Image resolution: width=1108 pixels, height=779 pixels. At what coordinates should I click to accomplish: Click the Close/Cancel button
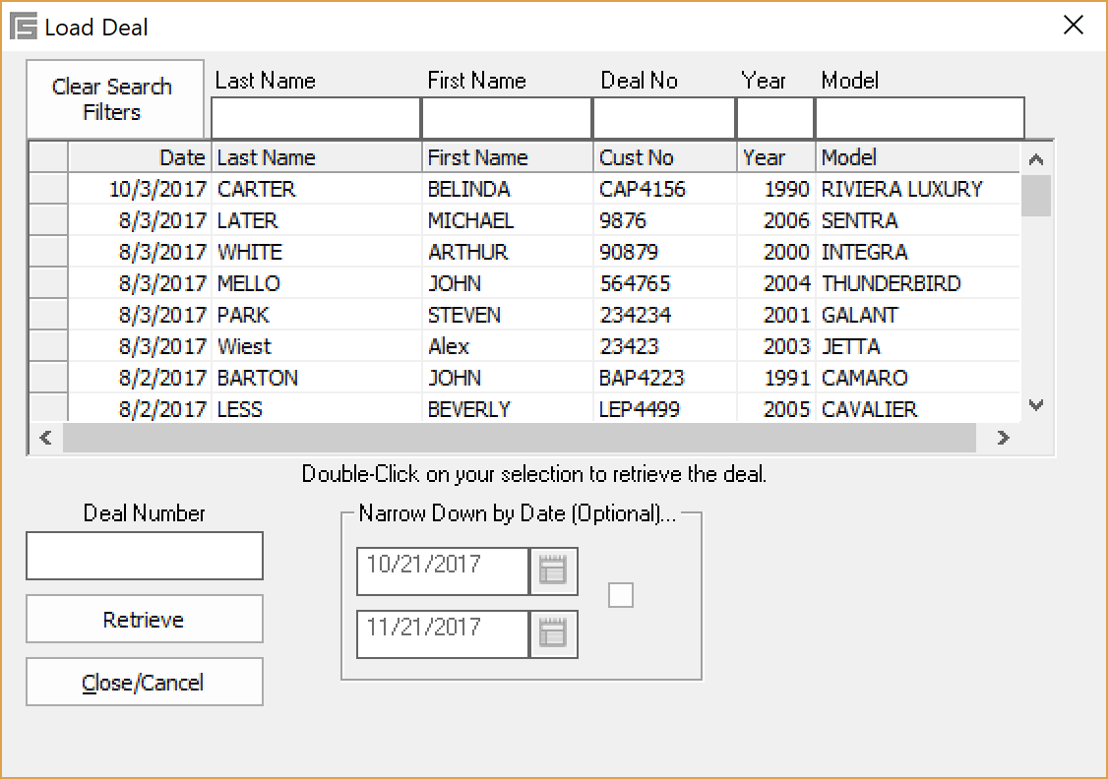pyautogui.click(x=144, y=683)
